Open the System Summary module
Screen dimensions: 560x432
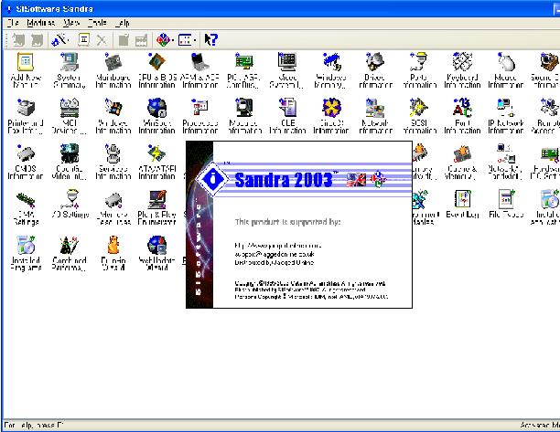tap(69, 70)
